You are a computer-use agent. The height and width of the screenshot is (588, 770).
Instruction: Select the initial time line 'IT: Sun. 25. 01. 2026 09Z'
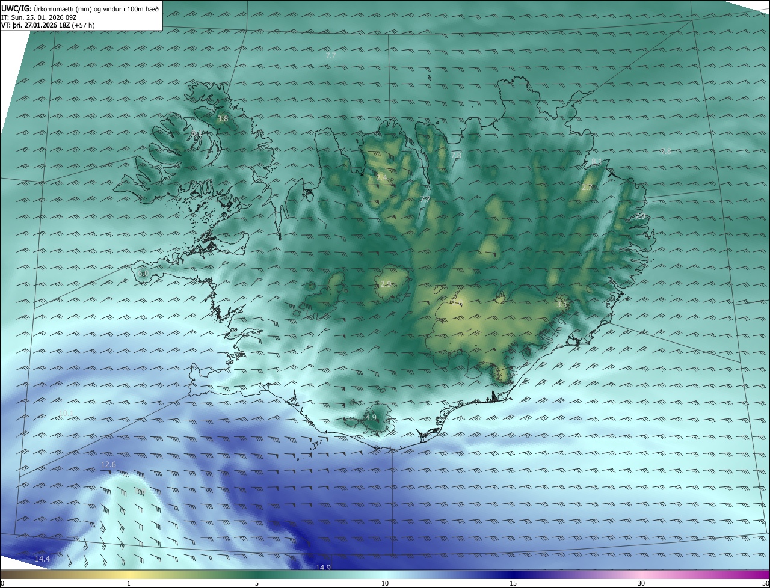point(39,17)
